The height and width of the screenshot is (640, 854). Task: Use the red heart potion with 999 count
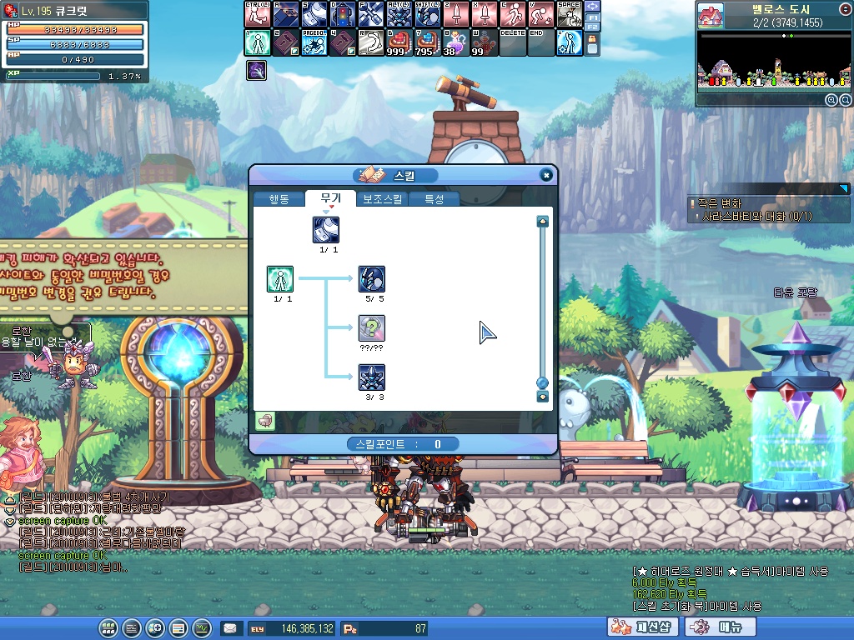pyautogui.click(x=399, y=42)
